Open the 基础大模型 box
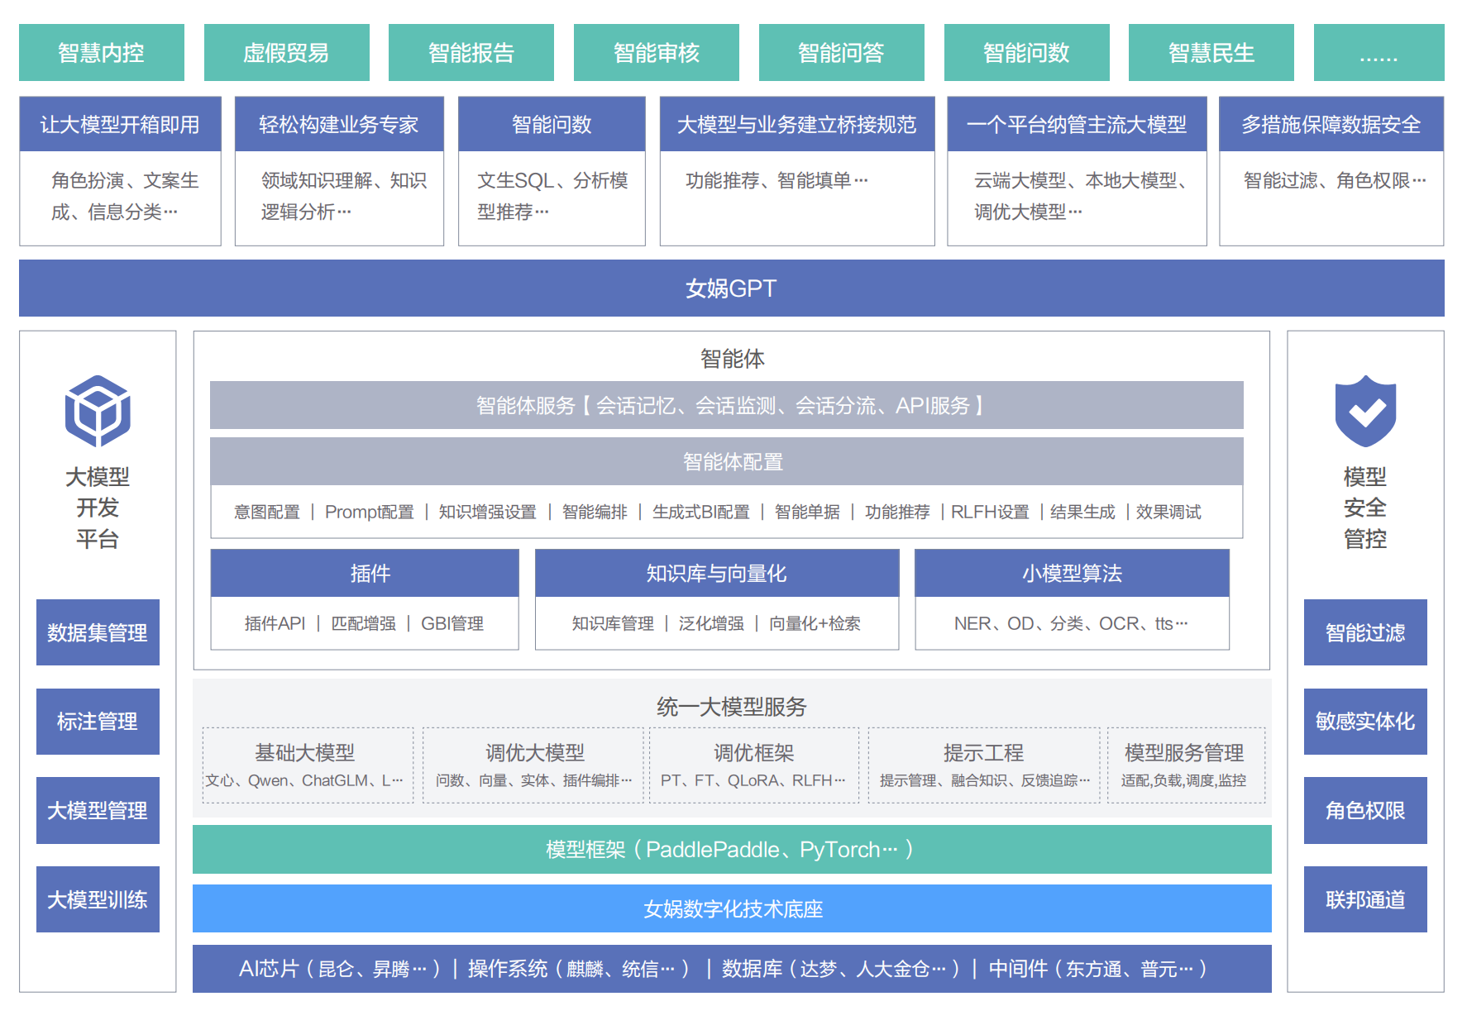1467x1025 pixels. click(308, 765)
